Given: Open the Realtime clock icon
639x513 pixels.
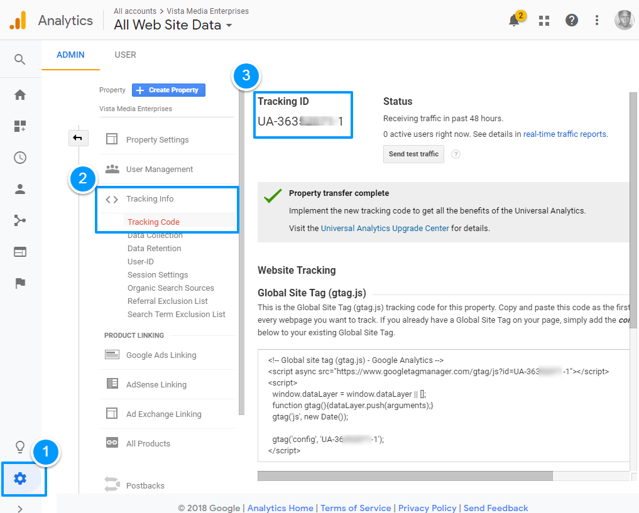Looking at the screenshot, I should tap(20, 158).
